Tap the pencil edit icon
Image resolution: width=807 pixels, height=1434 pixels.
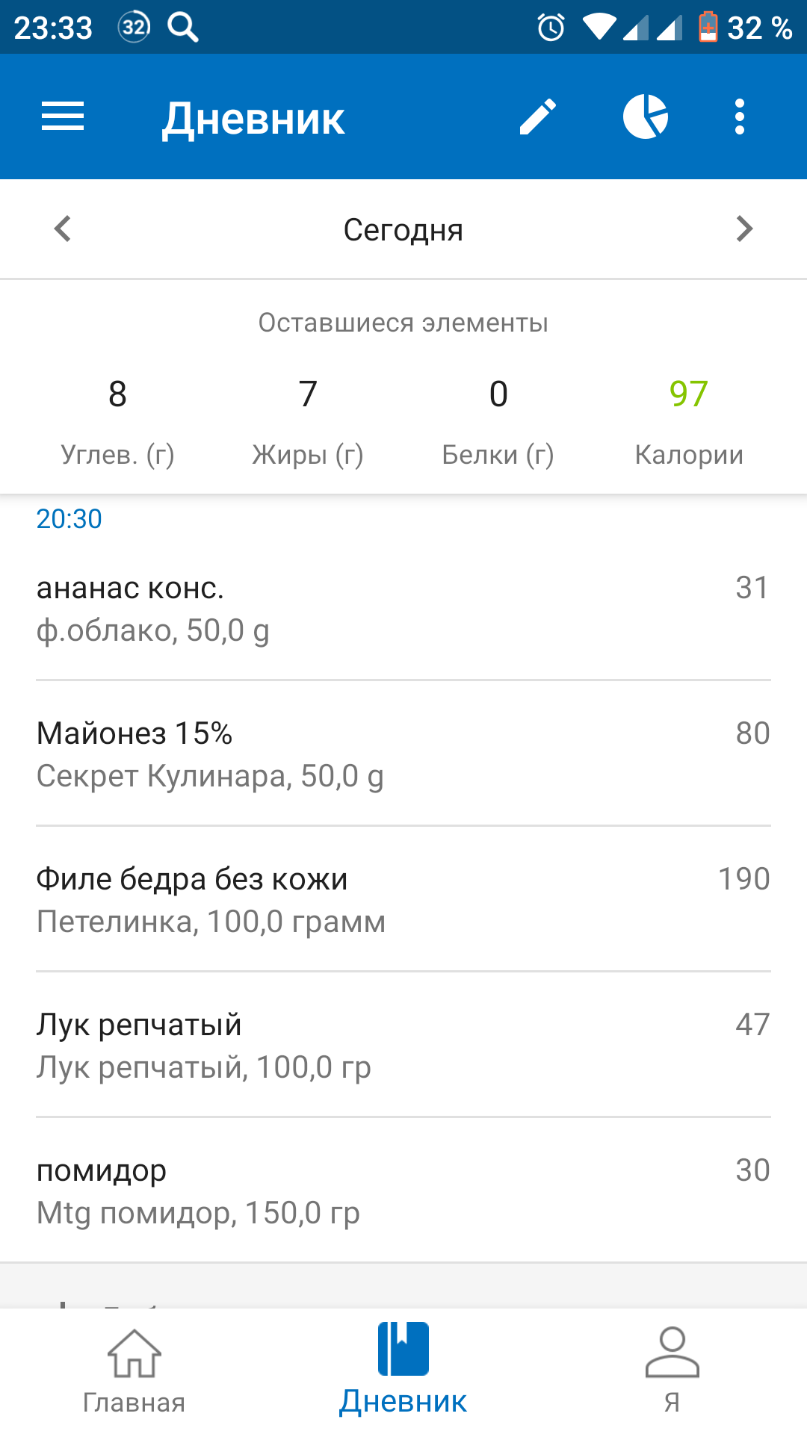tap(538, 117)
